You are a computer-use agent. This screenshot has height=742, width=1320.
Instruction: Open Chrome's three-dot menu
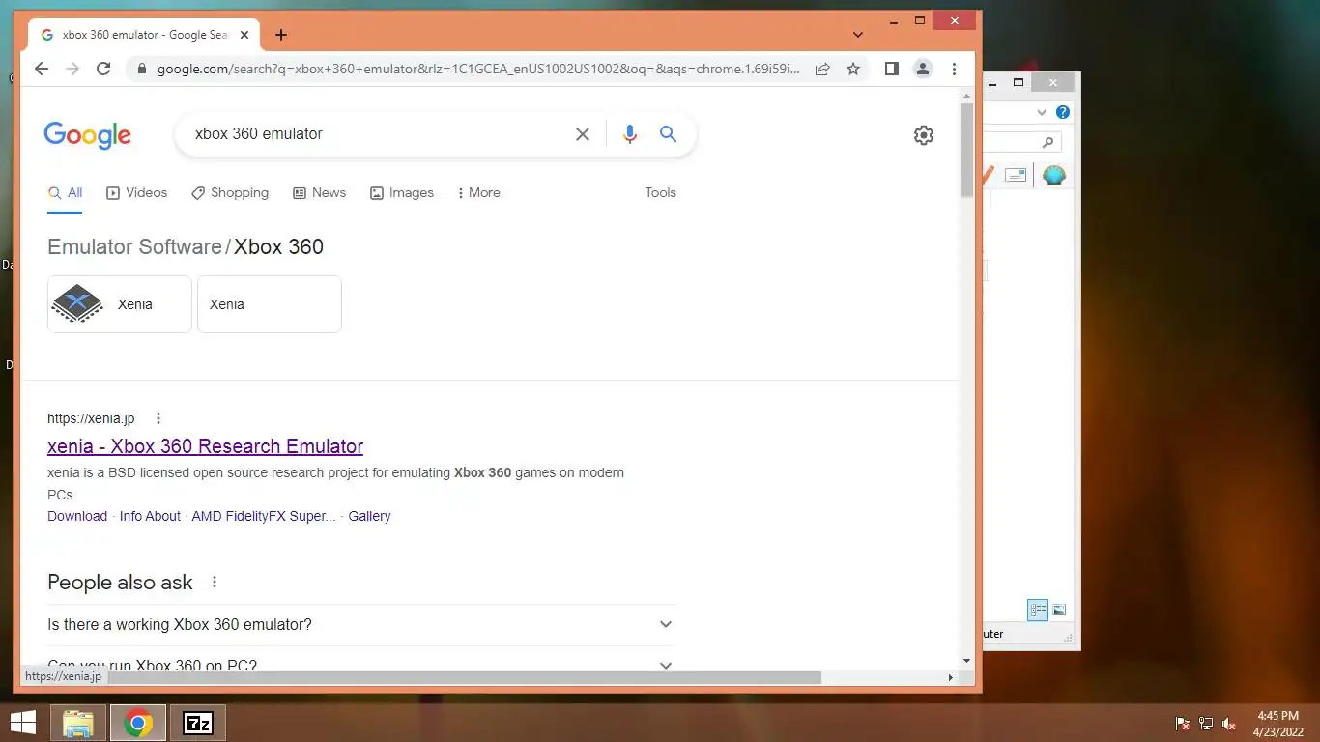pos(954,69)
